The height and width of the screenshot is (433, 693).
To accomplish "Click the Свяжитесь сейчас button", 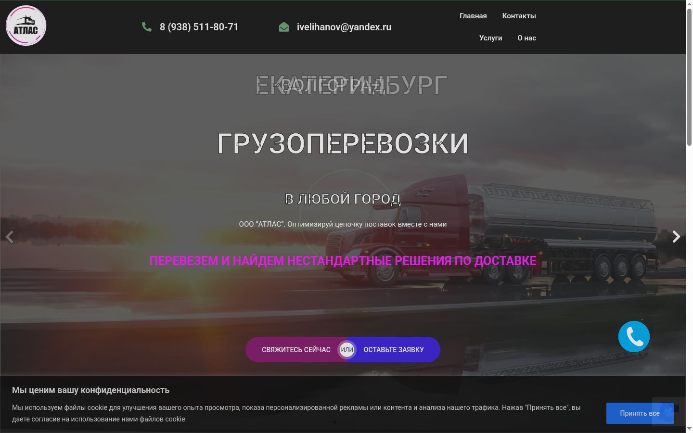I will coord(296,350).
